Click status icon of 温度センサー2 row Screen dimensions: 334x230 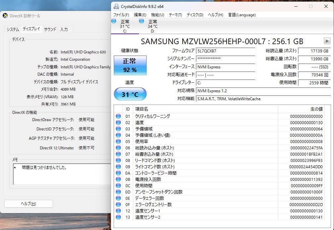point(118,217)
